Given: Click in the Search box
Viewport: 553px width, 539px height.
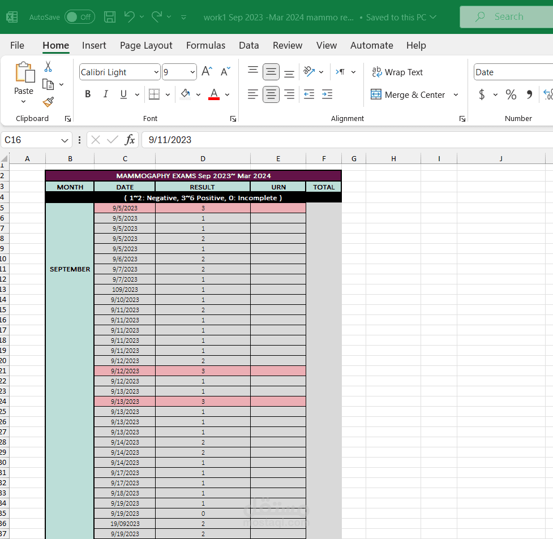Looking at the screenshot, I should [x=508, y=16].
